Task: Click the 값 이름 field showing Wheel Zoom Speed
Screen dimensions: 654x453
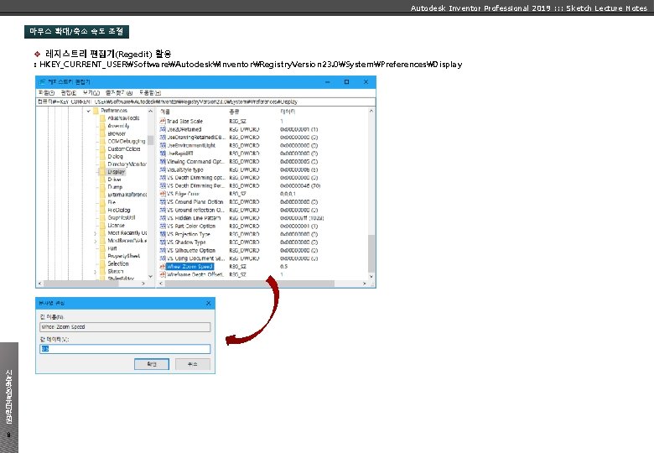Action: point(125,327)
